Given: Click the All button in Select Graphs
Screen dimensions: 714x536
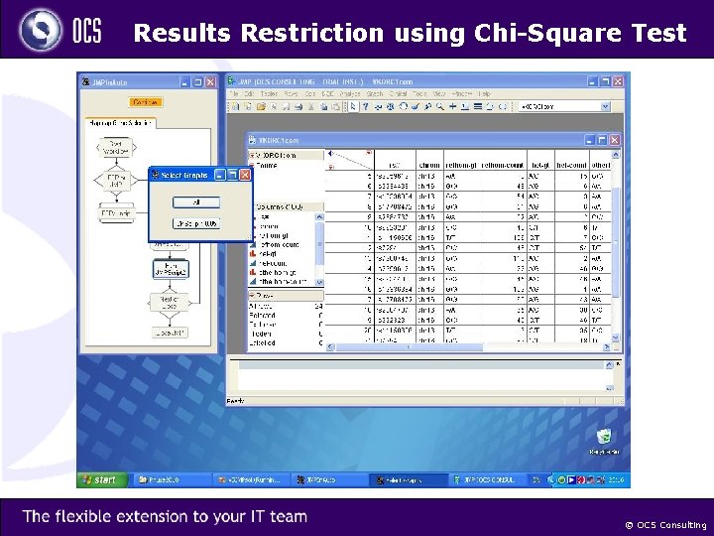Looking at the screenshot, I should tap(196, 202).
